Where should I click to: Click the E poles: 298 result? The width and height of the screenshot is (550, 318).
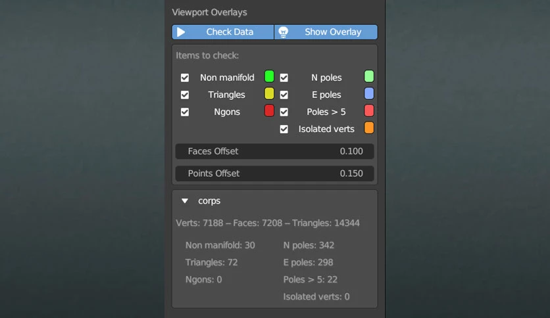[309, 262]
